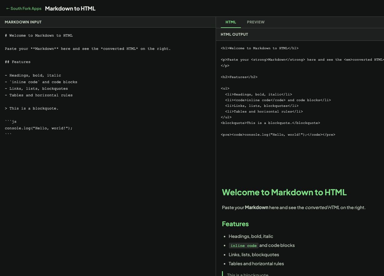This screenshot has height=276, width=384.
Task: Click the 'Paste your **Markdown**' input line
Action: (88, 49)
